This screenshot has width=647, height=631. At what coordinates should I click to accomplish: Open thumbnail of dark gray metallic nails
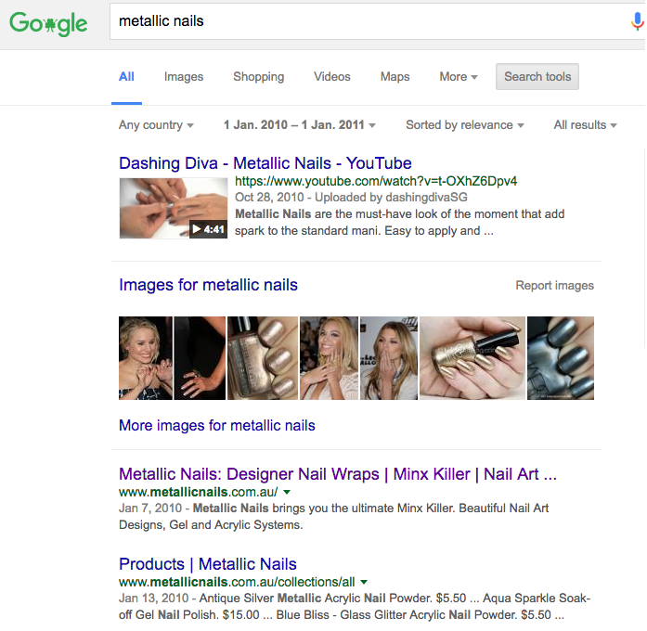click(x=561, y=358)
